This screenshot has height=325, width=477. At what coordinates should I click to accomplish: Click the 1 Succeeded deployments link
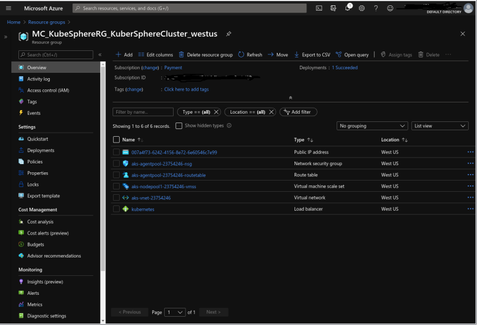344,67
